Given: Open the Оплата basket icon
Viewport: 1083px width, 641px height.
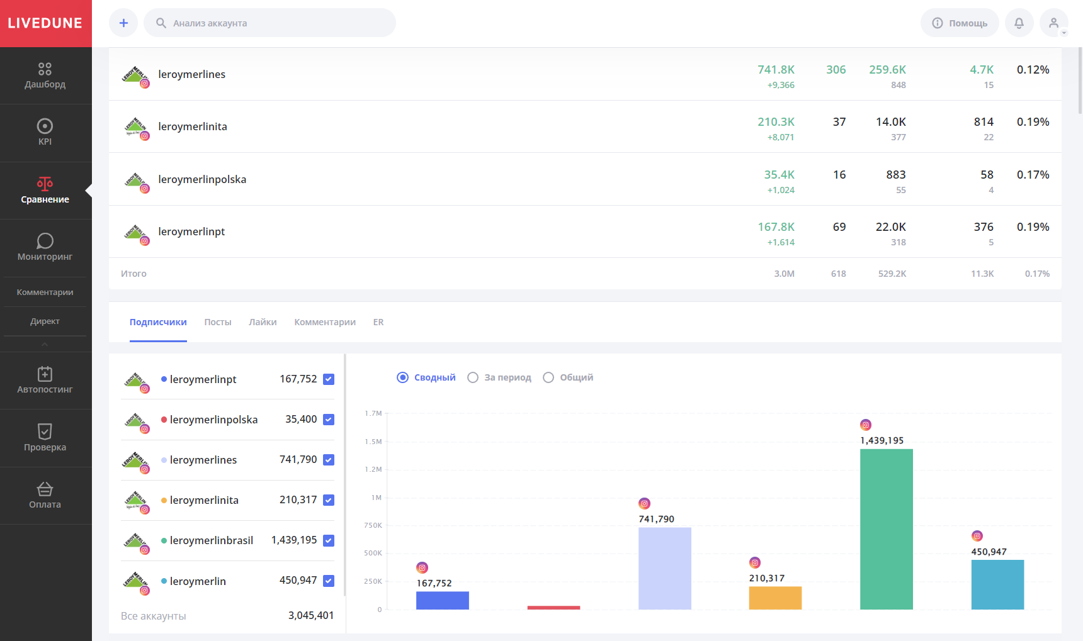Looking at the screenshot, I should coord(45,489).
